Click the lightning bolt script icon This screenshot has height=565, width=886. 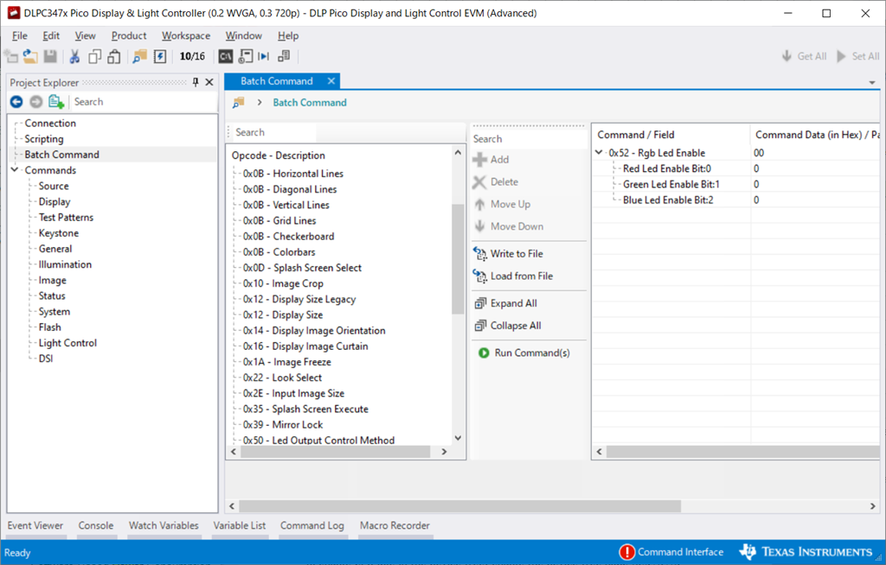coord(160,56)
